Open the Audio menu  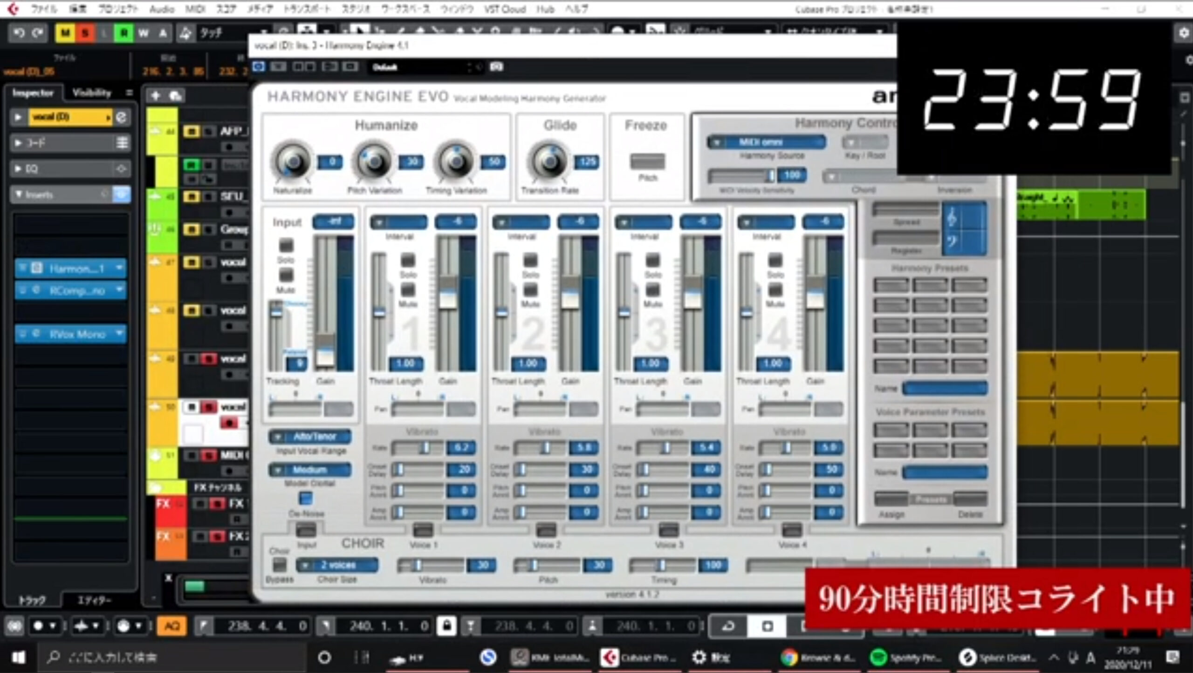tap(161, 9)
